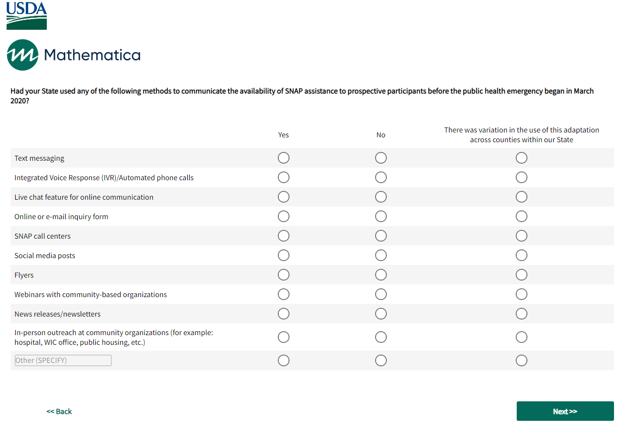Screen dimensions: 633x433
Task: Click the Mathematica logo
Action: click(73, 55)
